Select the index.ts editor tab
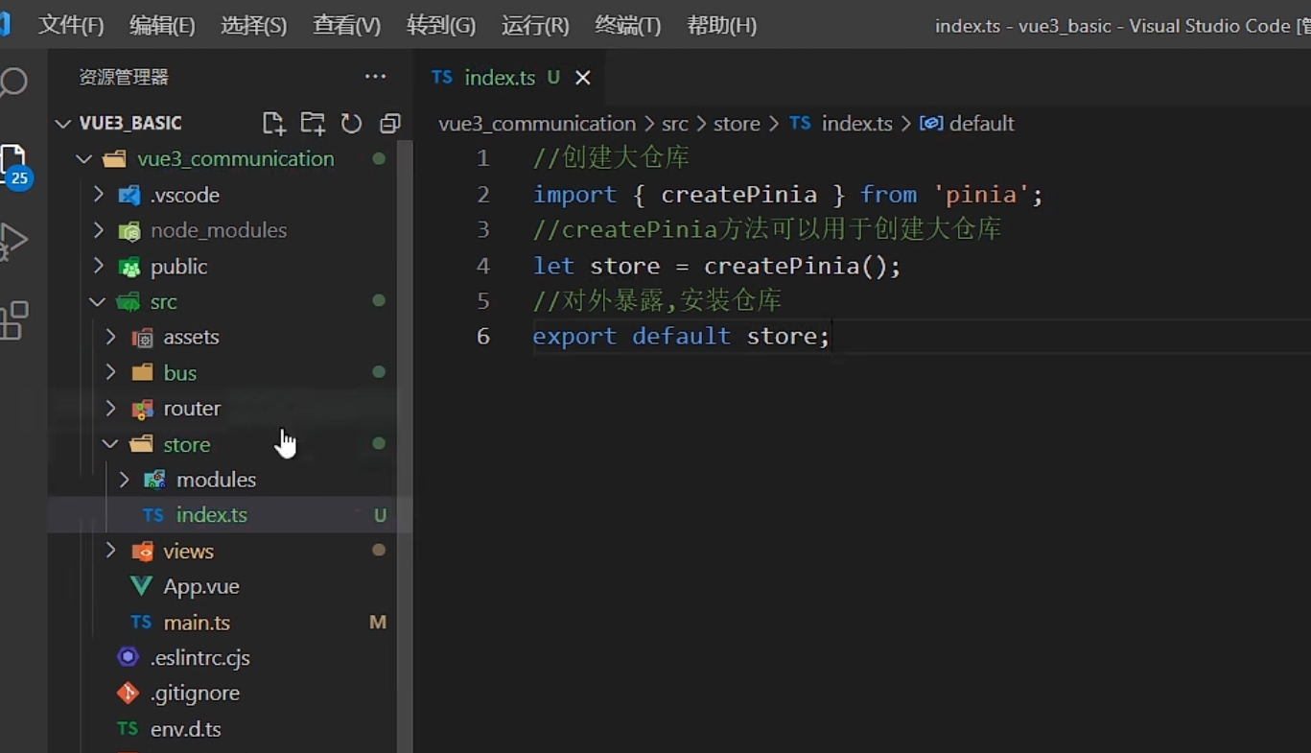The width and height of the screenshot is (1311, 753). [x=510, y=78]
